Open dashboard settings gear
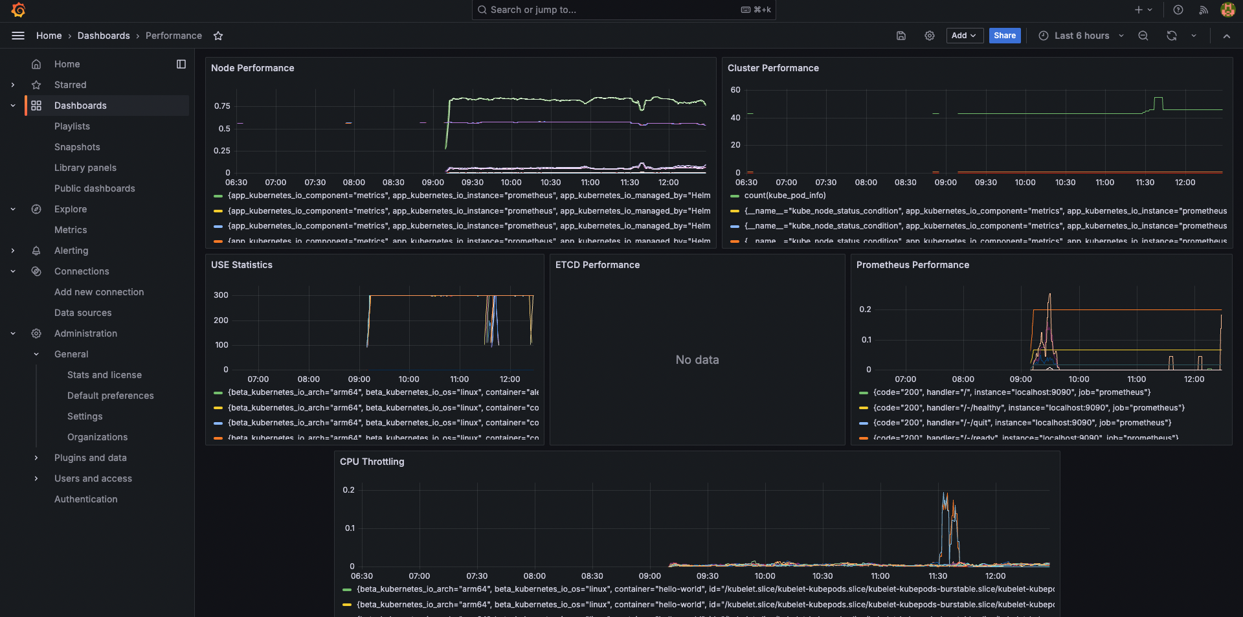Screen dimensions: 1243x617 (x=930, y=36)
